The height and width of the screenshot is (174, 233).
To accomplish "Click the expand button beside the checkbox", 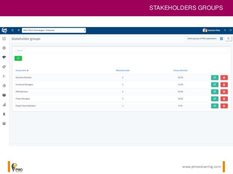I will click(228, 39).
